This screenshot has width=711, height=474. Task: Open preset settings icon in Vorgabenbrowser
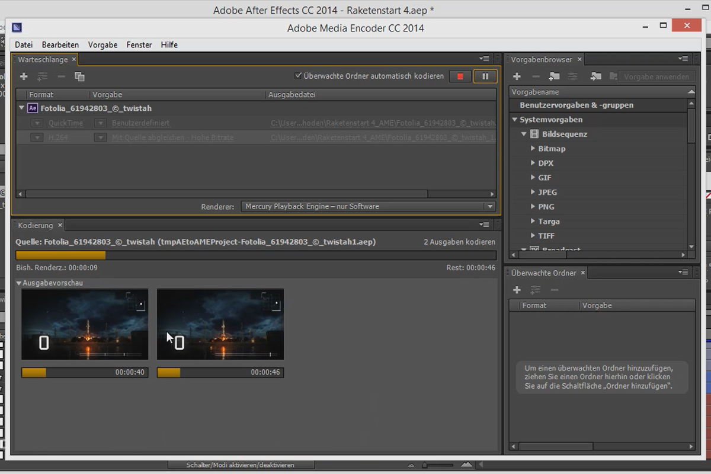(x=572, y=76)
